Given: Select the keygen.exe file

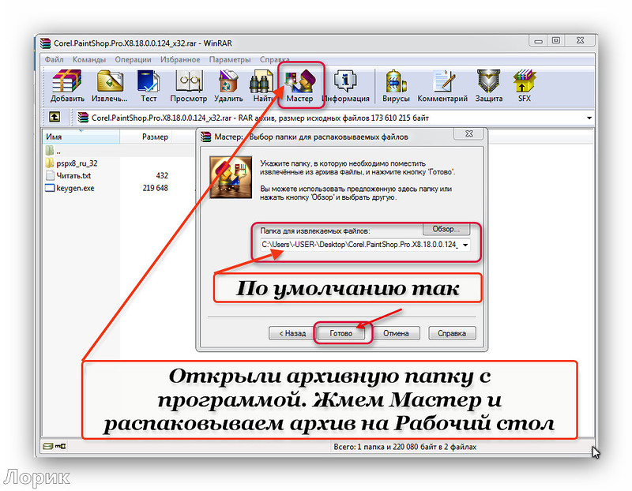Looking at the screenshot, I should (x=70, y=188).
